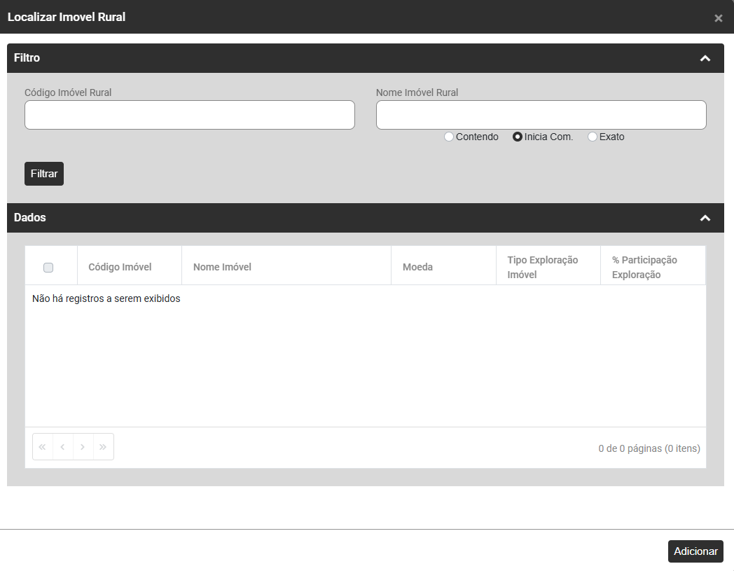
Task: Go to last page of results
Action: coord(104,447)
